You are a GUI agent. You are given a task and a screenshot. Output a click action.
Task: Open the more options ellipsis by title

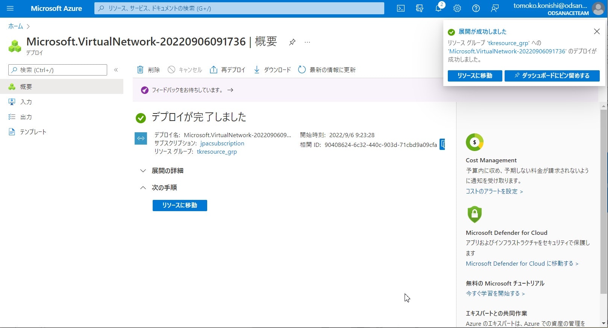point(308,42)
